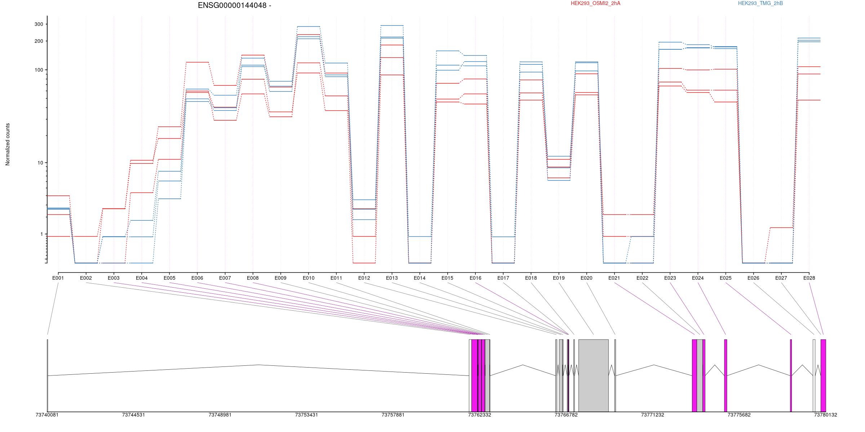Click exon label E008

click(x=253, y=278)
